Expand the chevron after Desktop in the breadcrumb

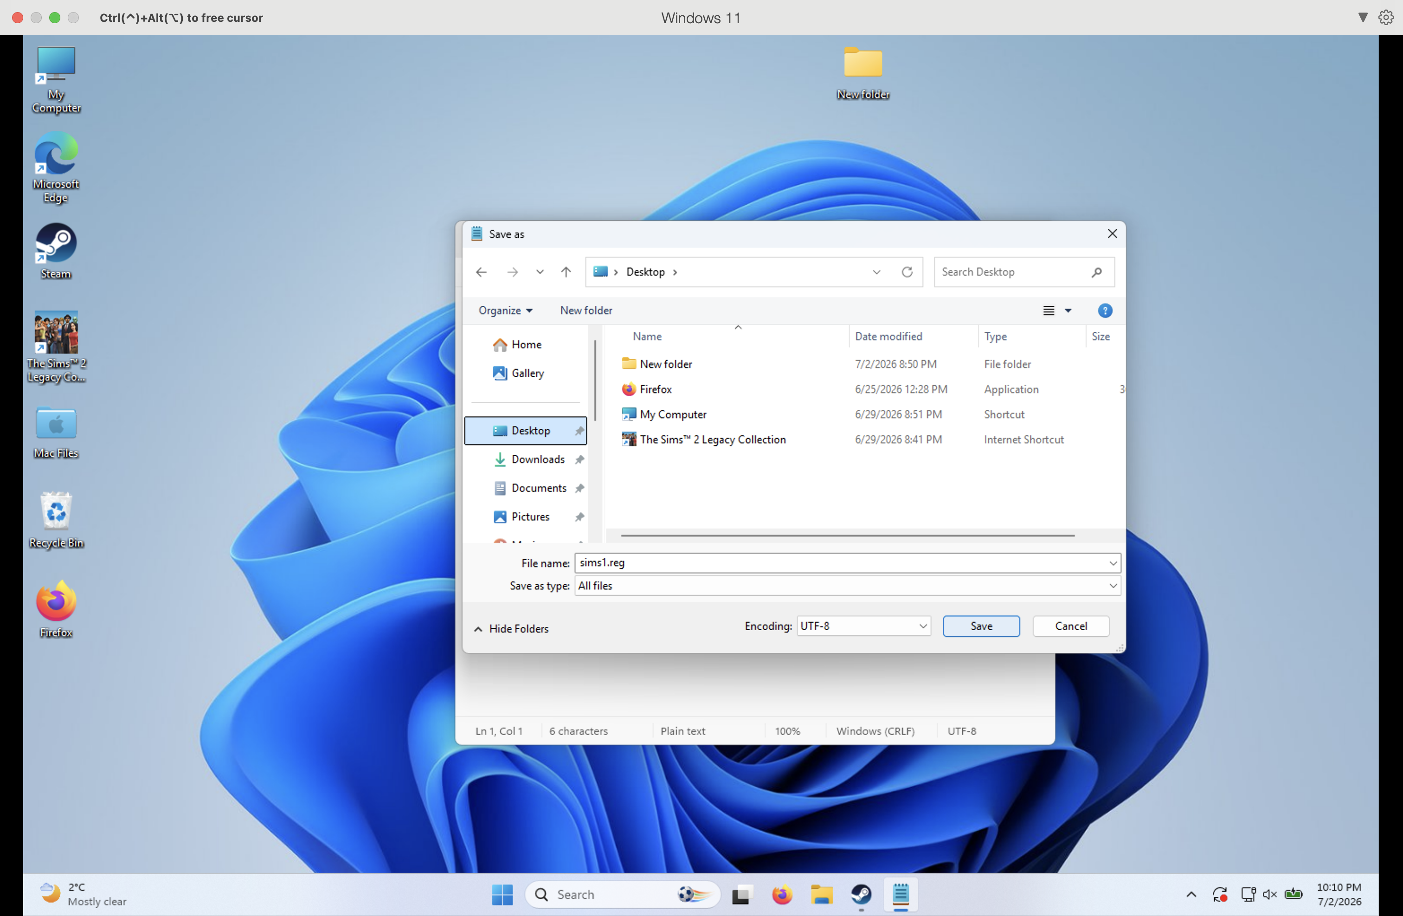[x=675, y=272]
